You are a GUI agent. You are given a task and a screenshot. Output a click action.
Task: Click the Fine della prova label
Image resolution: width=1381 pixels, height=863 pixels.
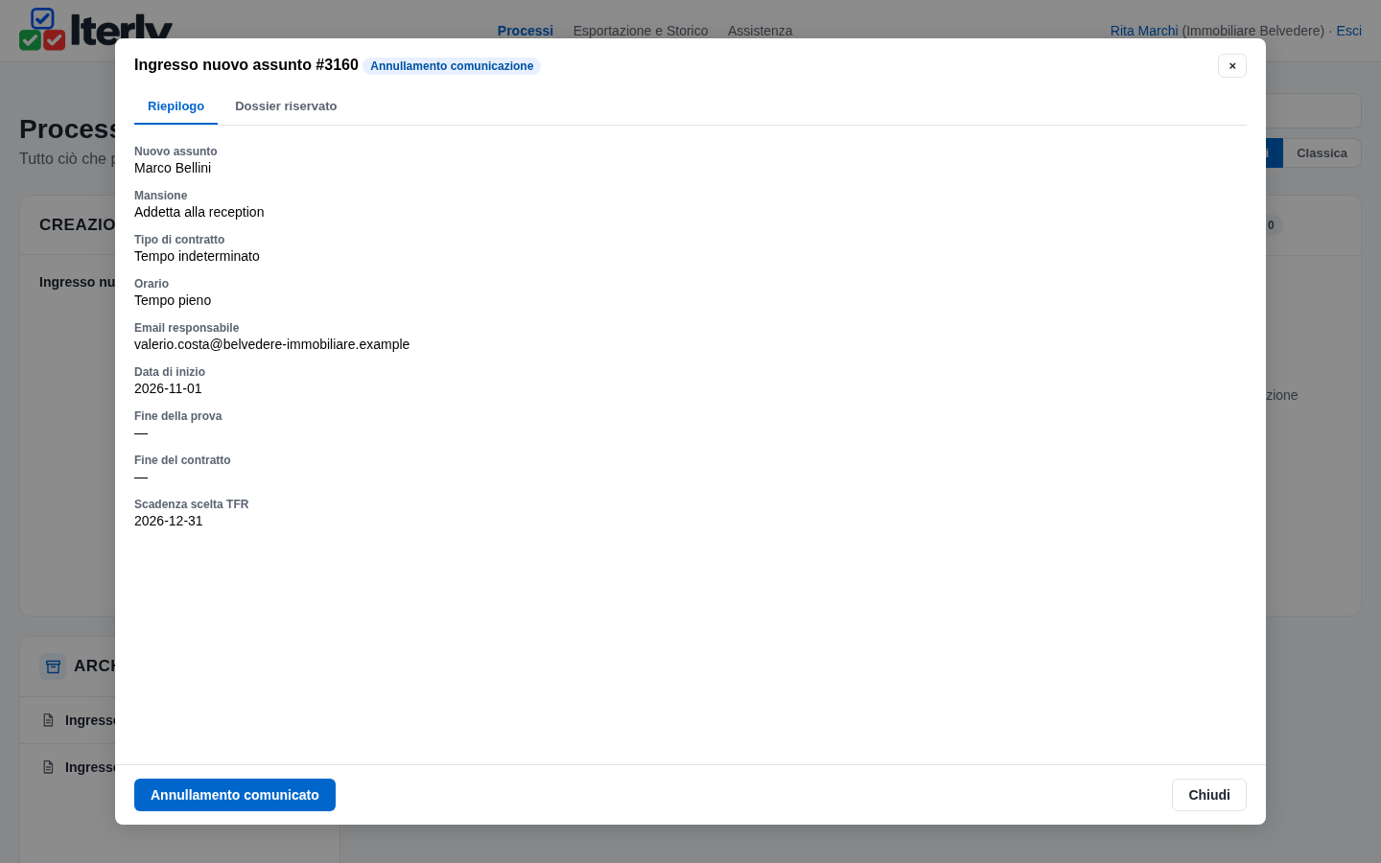coord(177,416)
